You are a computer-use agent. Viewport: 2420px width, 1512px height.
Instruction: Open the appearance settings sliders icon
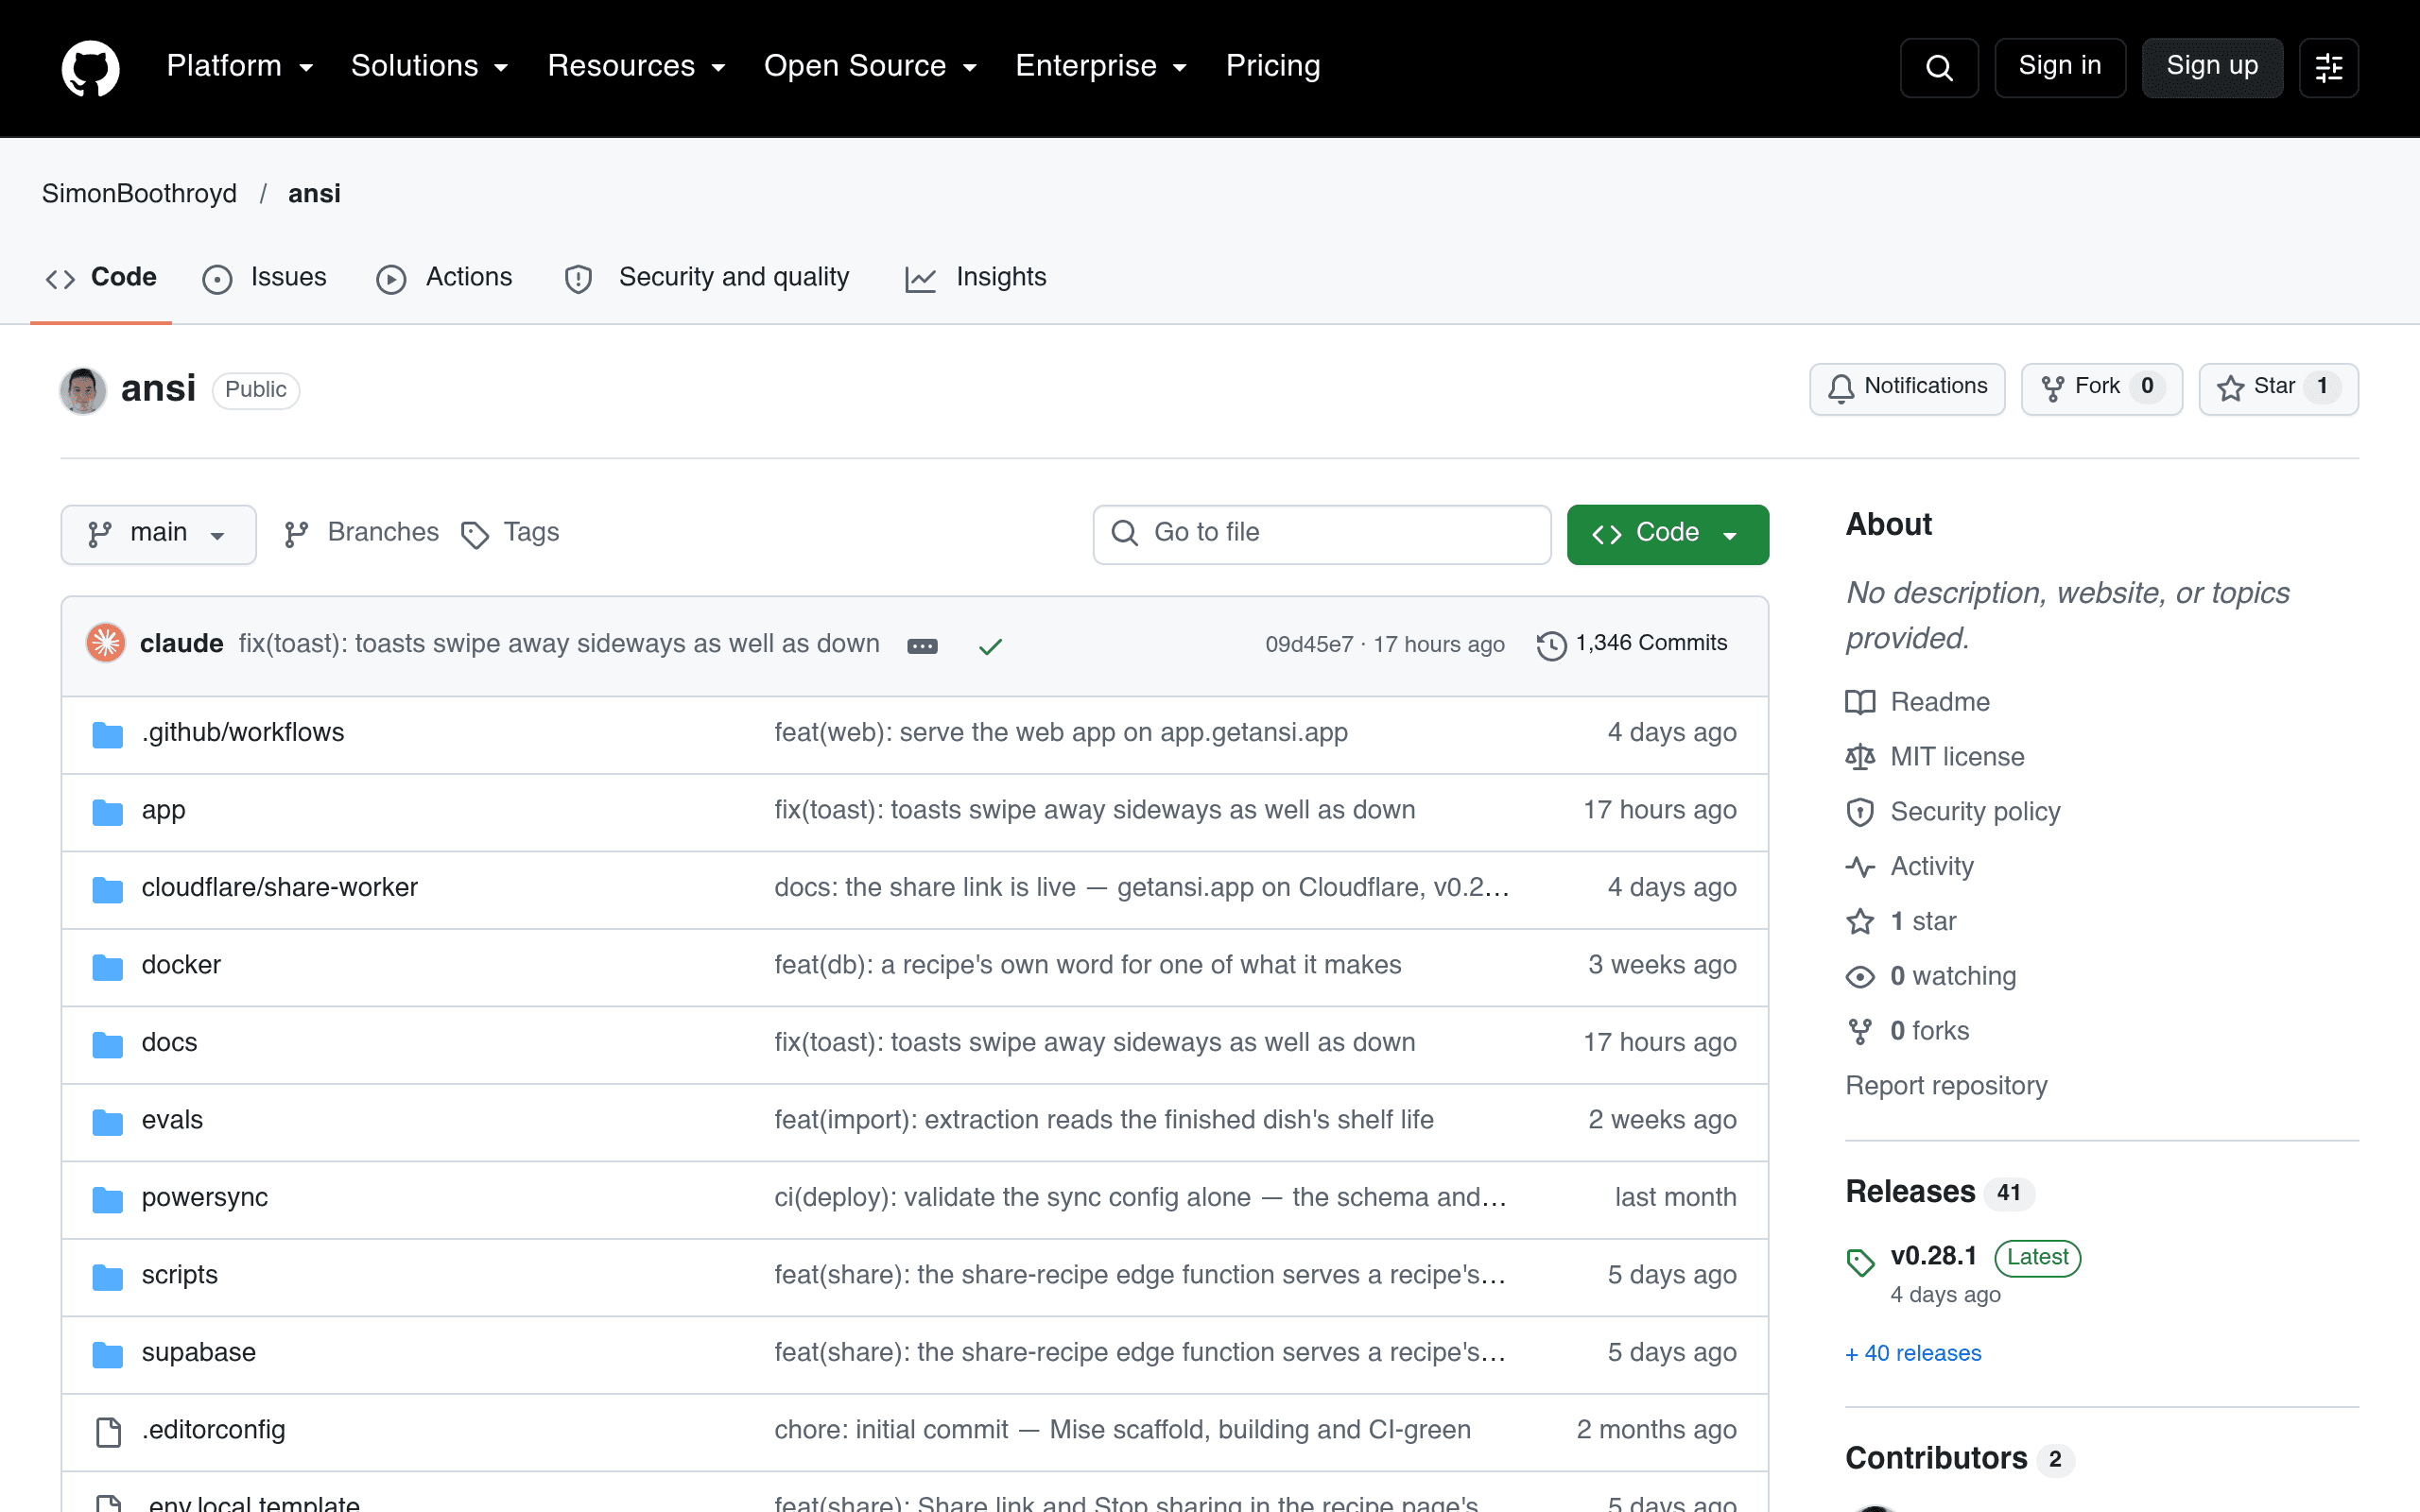(x=2329, y=68)
